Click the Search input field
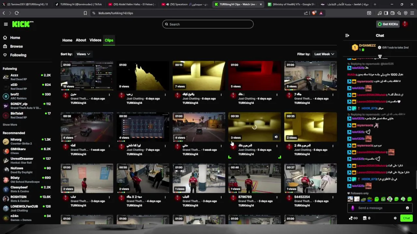Viewport: 417px width, 234px height. (208, 24)
